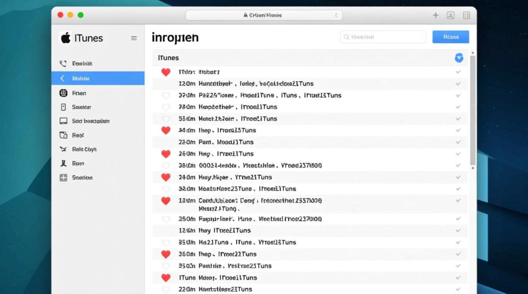Click the blue round icon in the iTunes list header
Viewport: 528px width, 294px height.
(x=459, y=58)
